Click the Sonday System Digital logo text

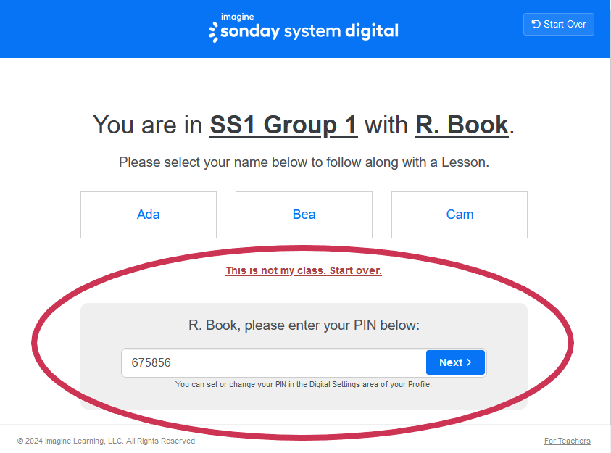pos(311,31)
